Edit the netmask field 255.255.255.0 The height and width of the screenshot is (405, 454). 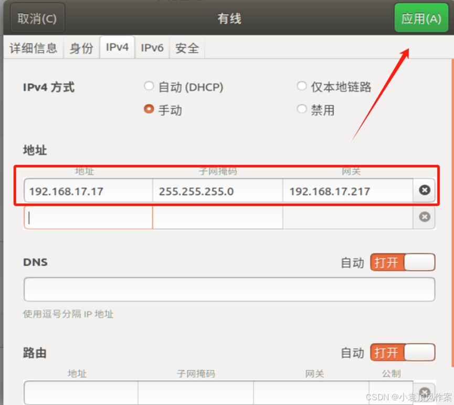pyautogui.click(x=218, y=190)
